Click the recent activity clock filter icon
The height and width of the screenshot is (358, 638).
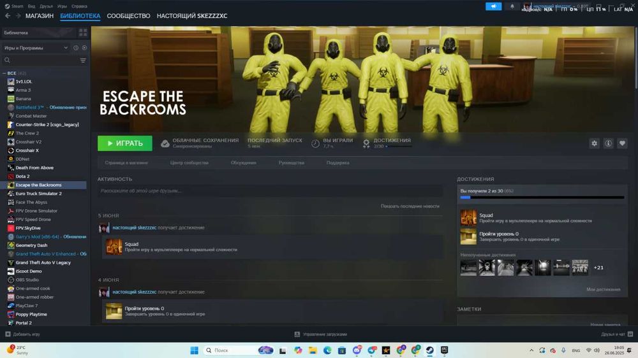pos(76,48)
